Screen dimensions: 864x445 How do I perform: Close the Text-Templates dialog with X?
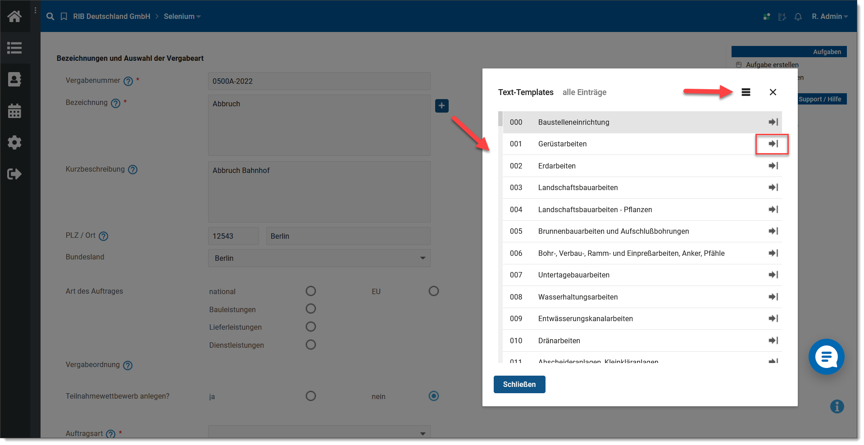click(773, 92)
